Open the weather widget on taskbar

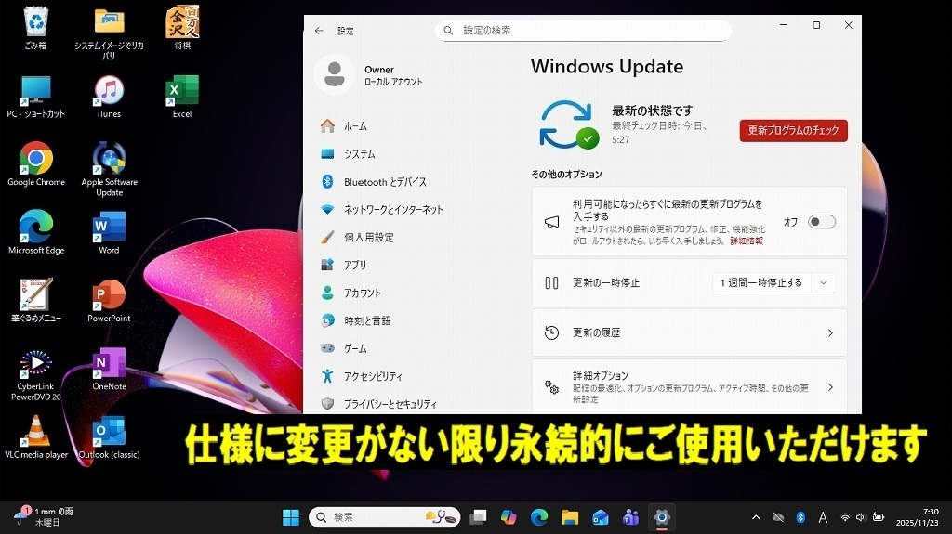(44, 517)
